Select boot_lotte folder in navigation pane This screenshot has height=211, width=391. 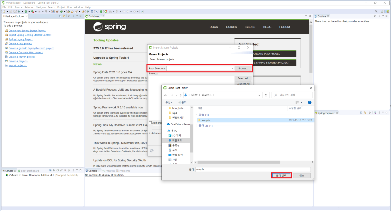pyautogui.click(x=178, y=108)
